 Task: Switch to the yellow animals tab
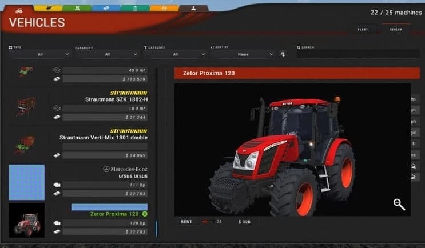click(x=48, y=9)
